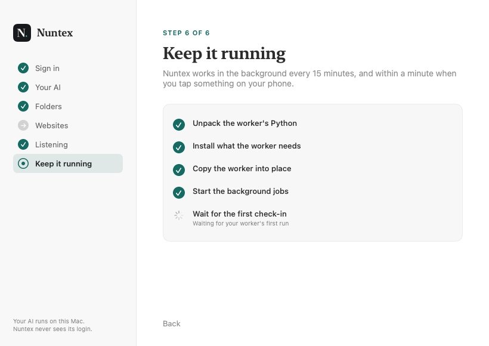The width and height of the screenshot is (489, 346).
Task: Click 'Wait for the first check-in' text
Action: tap(240, 214)
